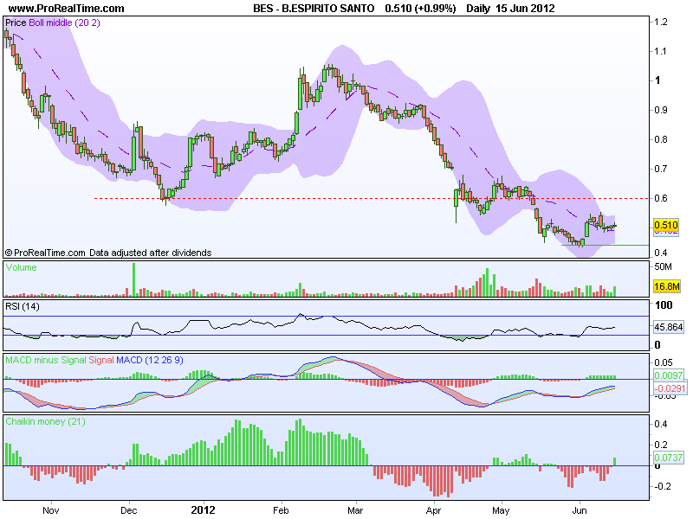
Task: Click the Boll middle (20 2) legend
Action: (64, 23)
